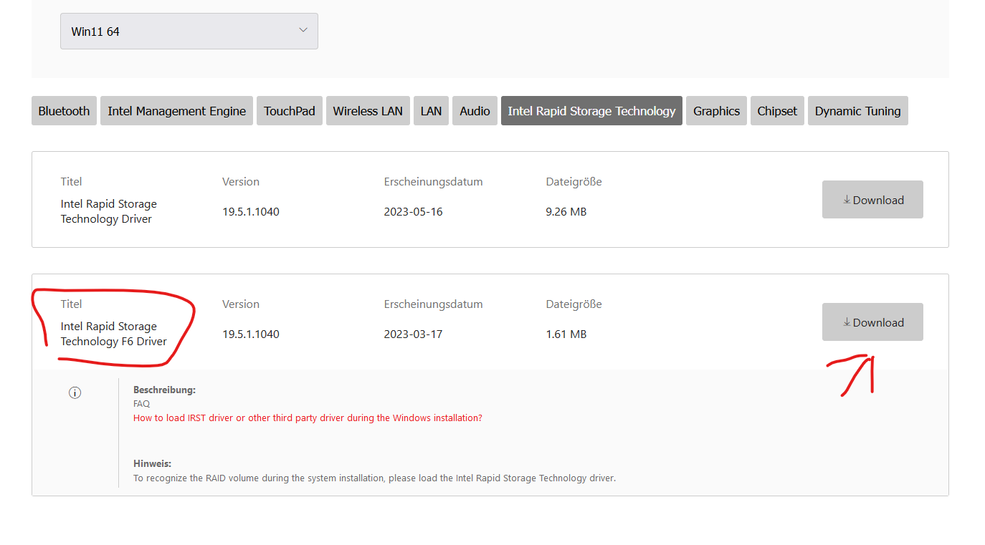Click the release date 2023-03-17
Image resolution: width=985 pixels, height=545 pixels.
tap(413, 334)
